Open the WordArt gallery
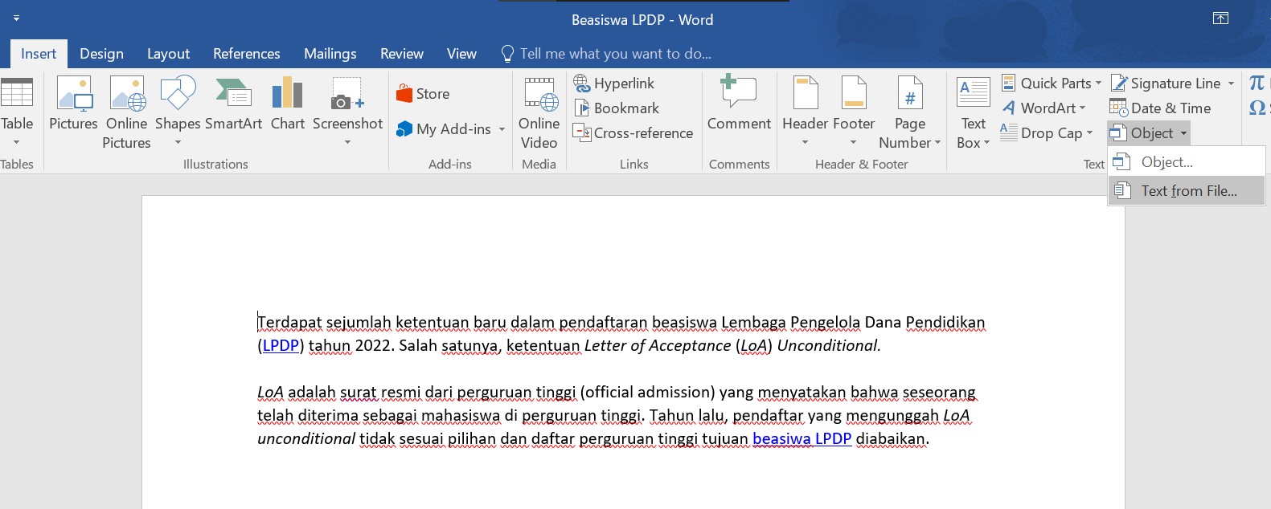Screen dimensions: 1271x509 point(1044,108)
